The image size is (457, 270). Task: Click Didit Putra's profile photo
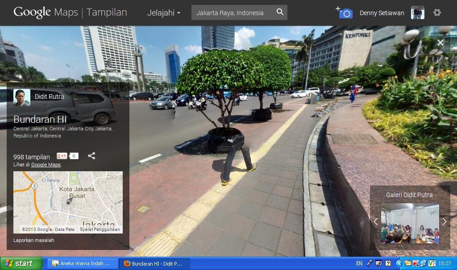22,97
